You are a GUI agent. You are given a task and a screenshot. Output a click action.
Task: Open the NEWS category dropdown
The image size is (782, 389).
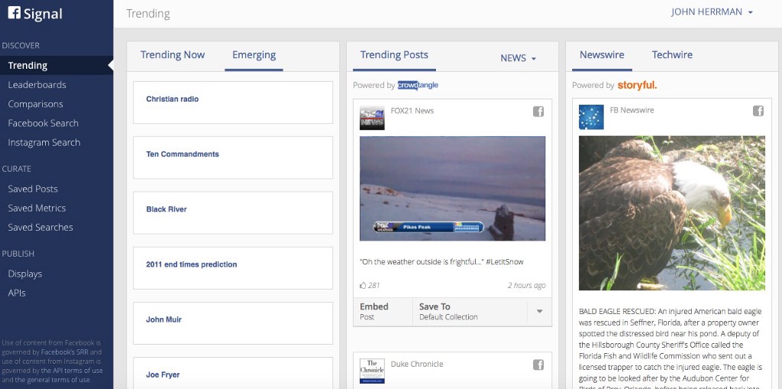(519, 58)
